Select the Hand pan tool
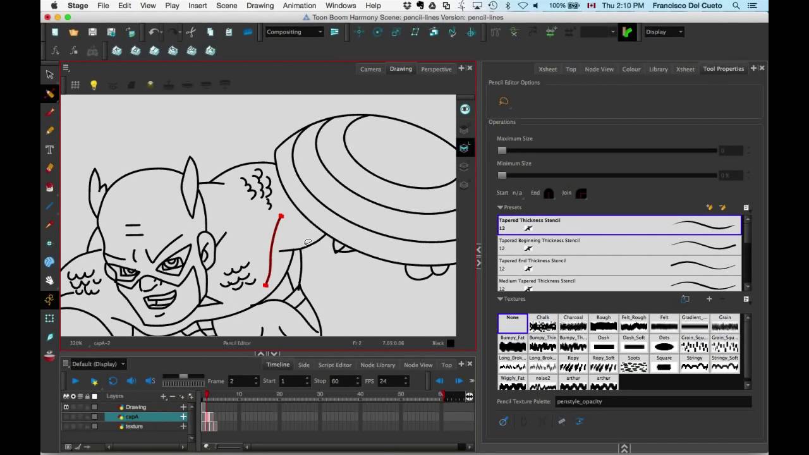The height and width of the screenshot is (455, 809). point(50,280)
